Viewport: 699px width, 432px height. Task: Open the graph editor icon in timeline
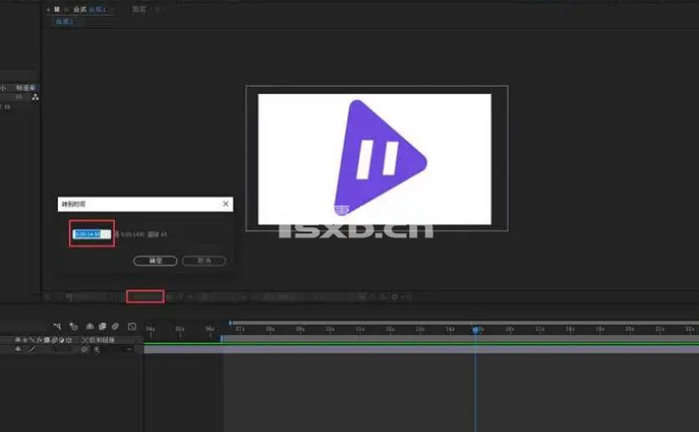pos(132,326)
